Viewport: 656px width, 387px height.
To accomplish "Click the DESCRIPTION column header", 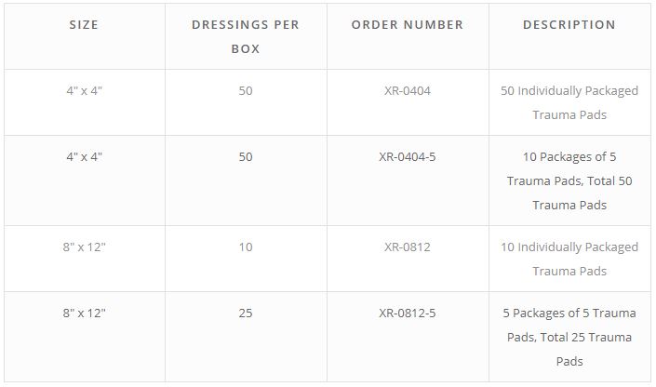I will click(x=569, y=25).
